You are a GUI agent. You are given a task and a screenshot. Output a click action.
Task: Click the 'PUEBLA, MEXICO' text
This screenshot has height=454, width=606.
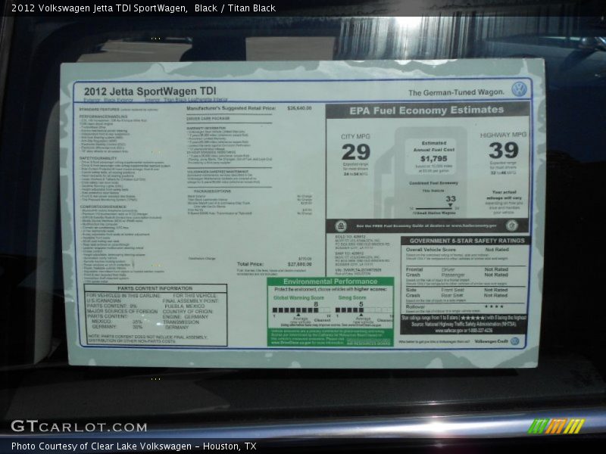185,306
